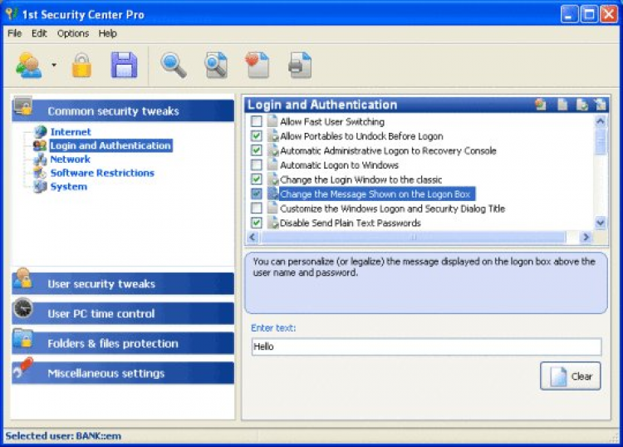The width and height of the screenshot is (623, 447).
Task: Open the File menu
Action: click(15, 33)
